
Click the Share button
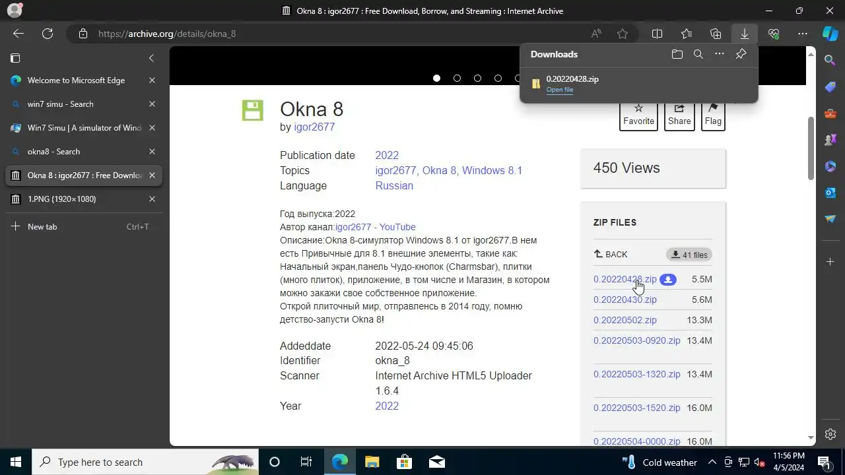(x=679, y=115)
